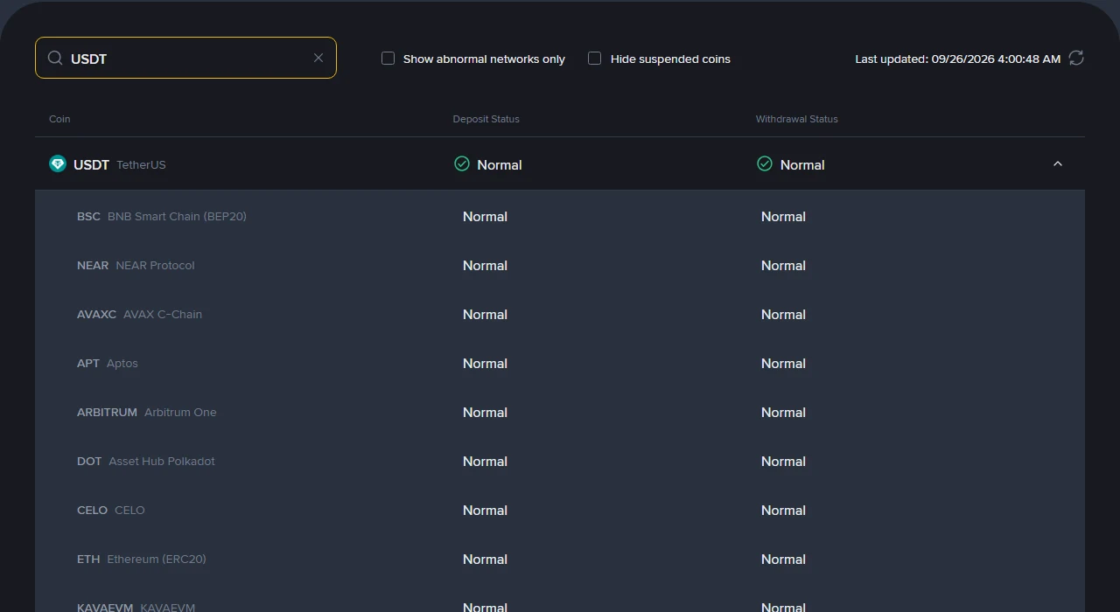The width and height of the screenshot is (1120, 612).
Task: Click the search magnifier icon
Action: click(x=55, y=58)
